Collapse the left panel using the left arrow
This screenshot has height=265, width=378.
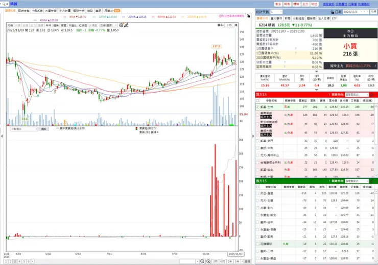click(2, 136)
